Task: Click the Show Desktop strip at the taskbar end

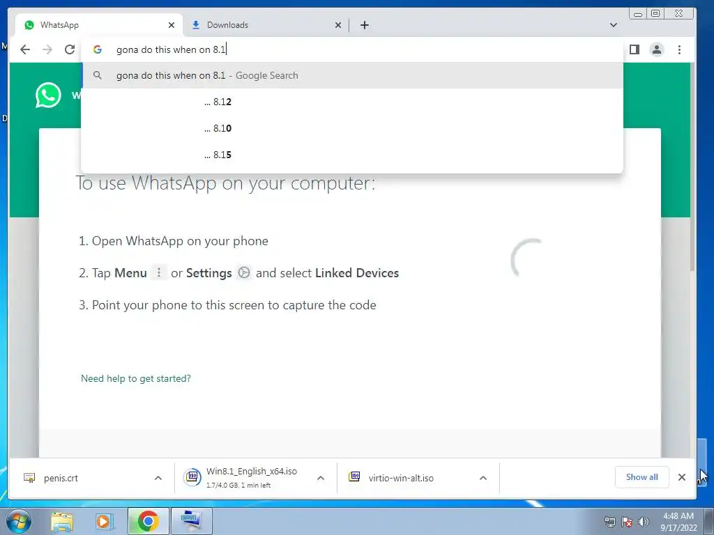Action: (x=708, y=521)
